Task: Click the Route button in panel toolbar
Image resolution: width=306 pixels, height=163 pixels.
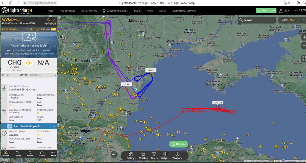Action: pos(18,153)
